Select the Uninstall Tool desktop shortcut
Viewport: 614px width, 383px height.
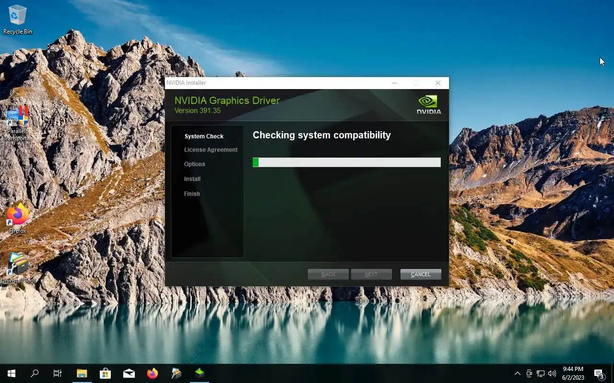coord(18,268)
